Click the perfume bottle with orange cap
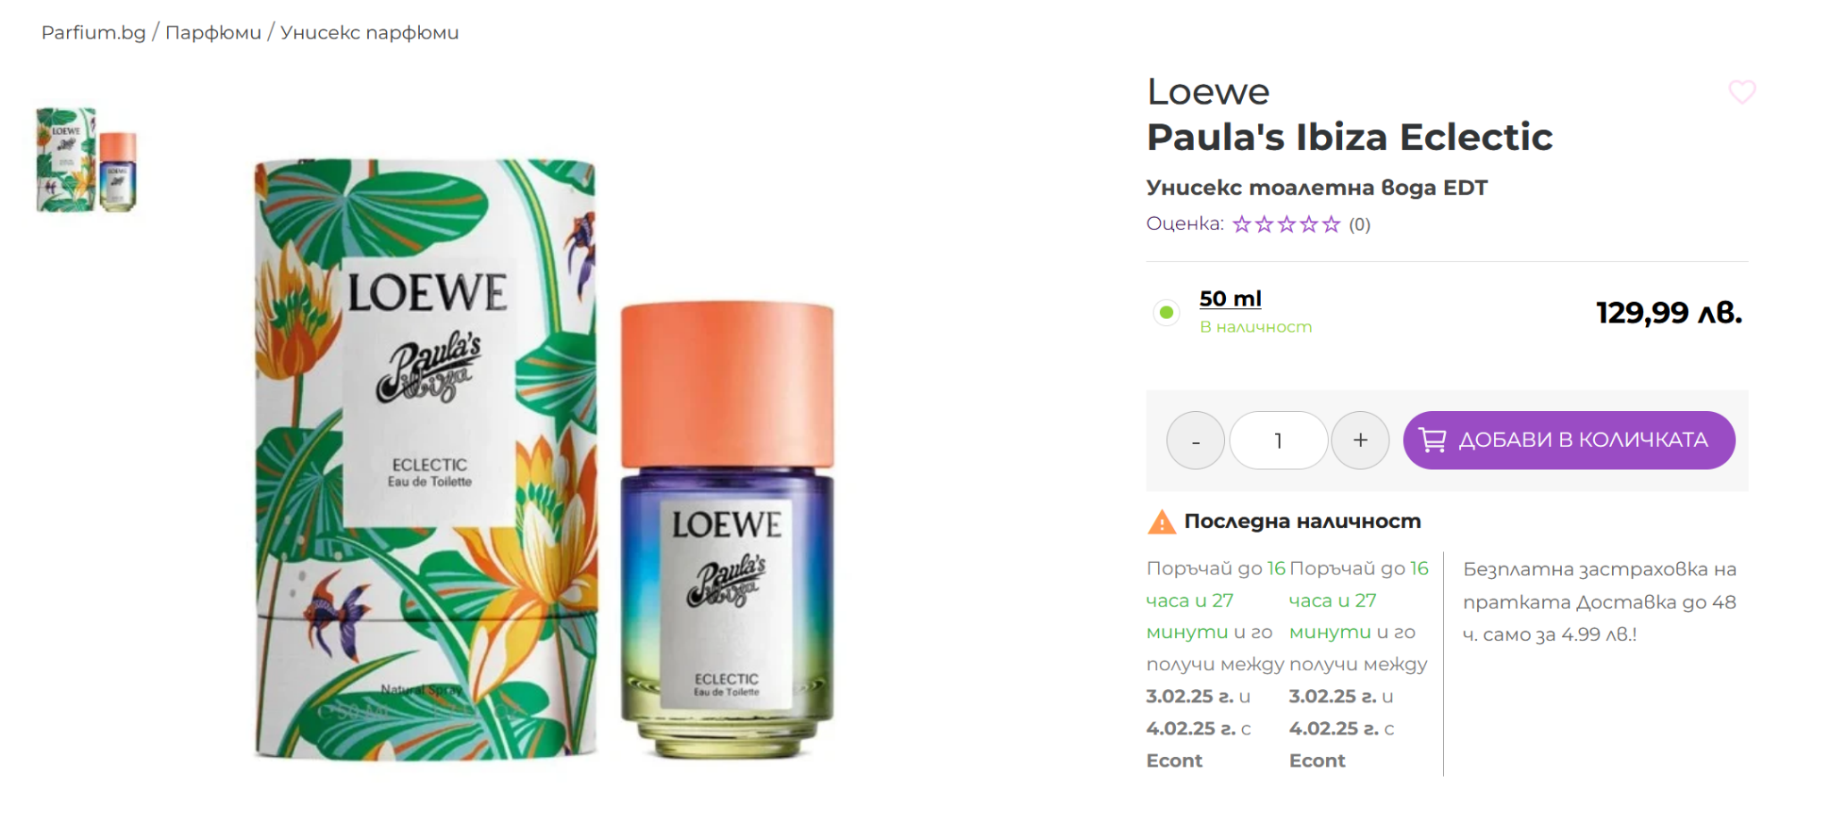Image resolution: width=1830 pixels, height=823 pixels. [727, 530]
